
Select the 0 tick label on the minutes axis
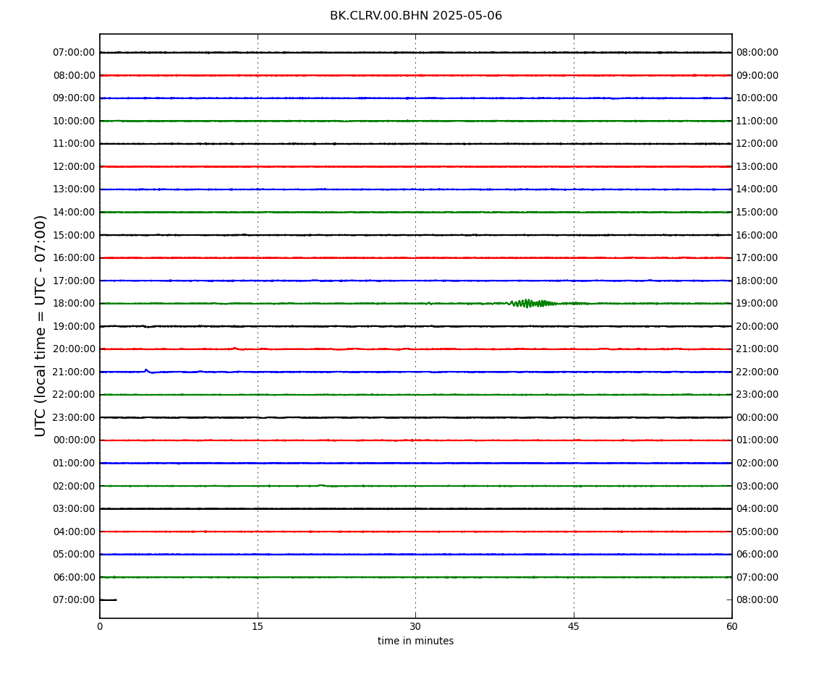click(x=100, y=626)
